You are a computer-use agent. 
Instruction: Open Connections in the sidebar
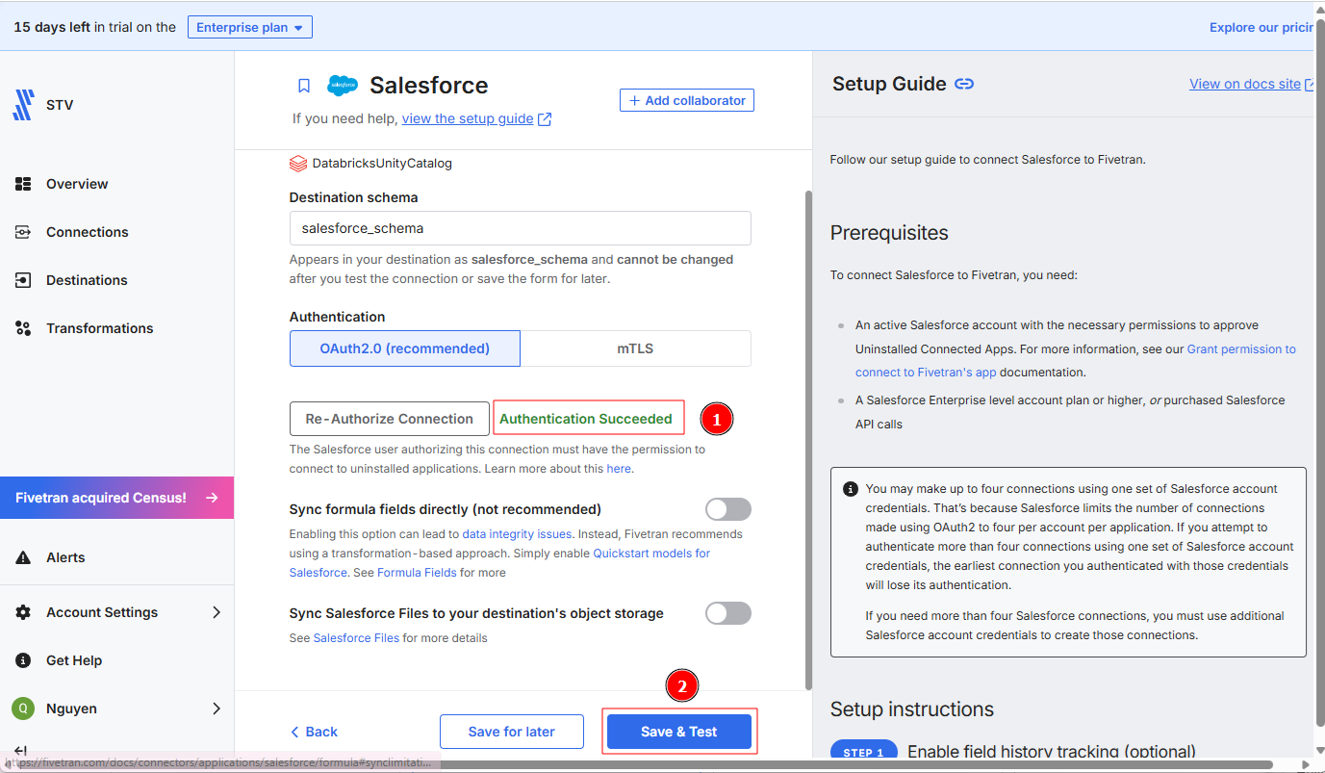tap(87, 232)
